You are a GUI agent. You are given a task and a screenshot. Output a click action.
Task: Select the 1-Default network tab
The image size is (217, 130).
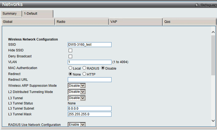click(38, 14)
